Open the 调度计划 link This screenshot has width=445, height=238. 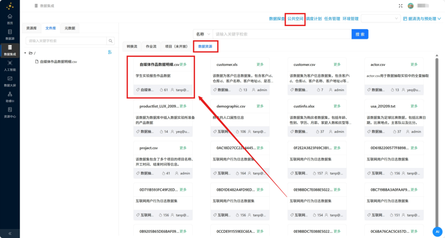314,19
